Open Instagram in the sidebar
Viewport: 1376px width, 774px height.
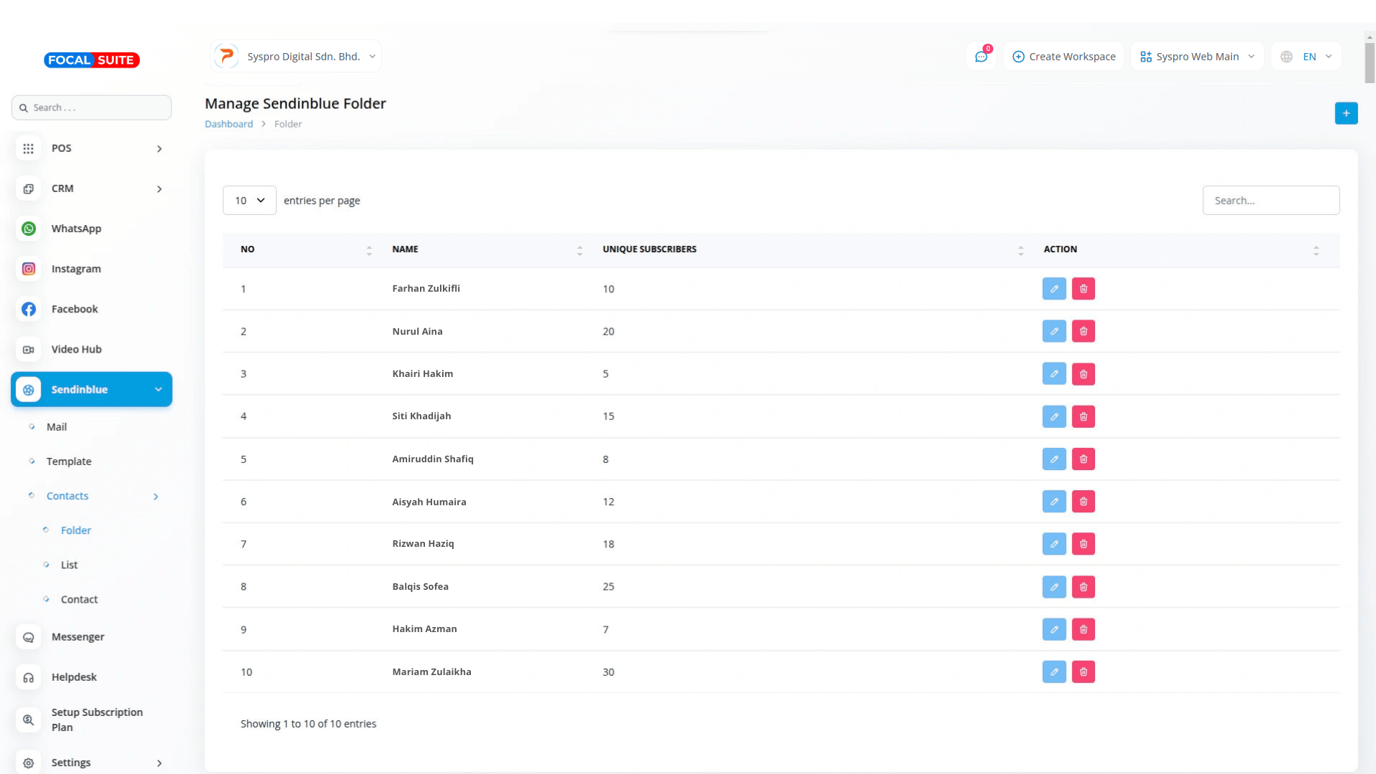coord(76,269)
